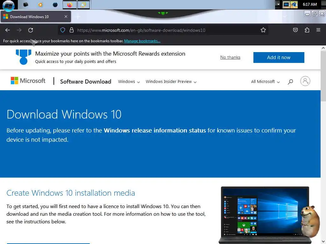
Task: Open the Software Download heading link
Action: (x=86, y=82)
